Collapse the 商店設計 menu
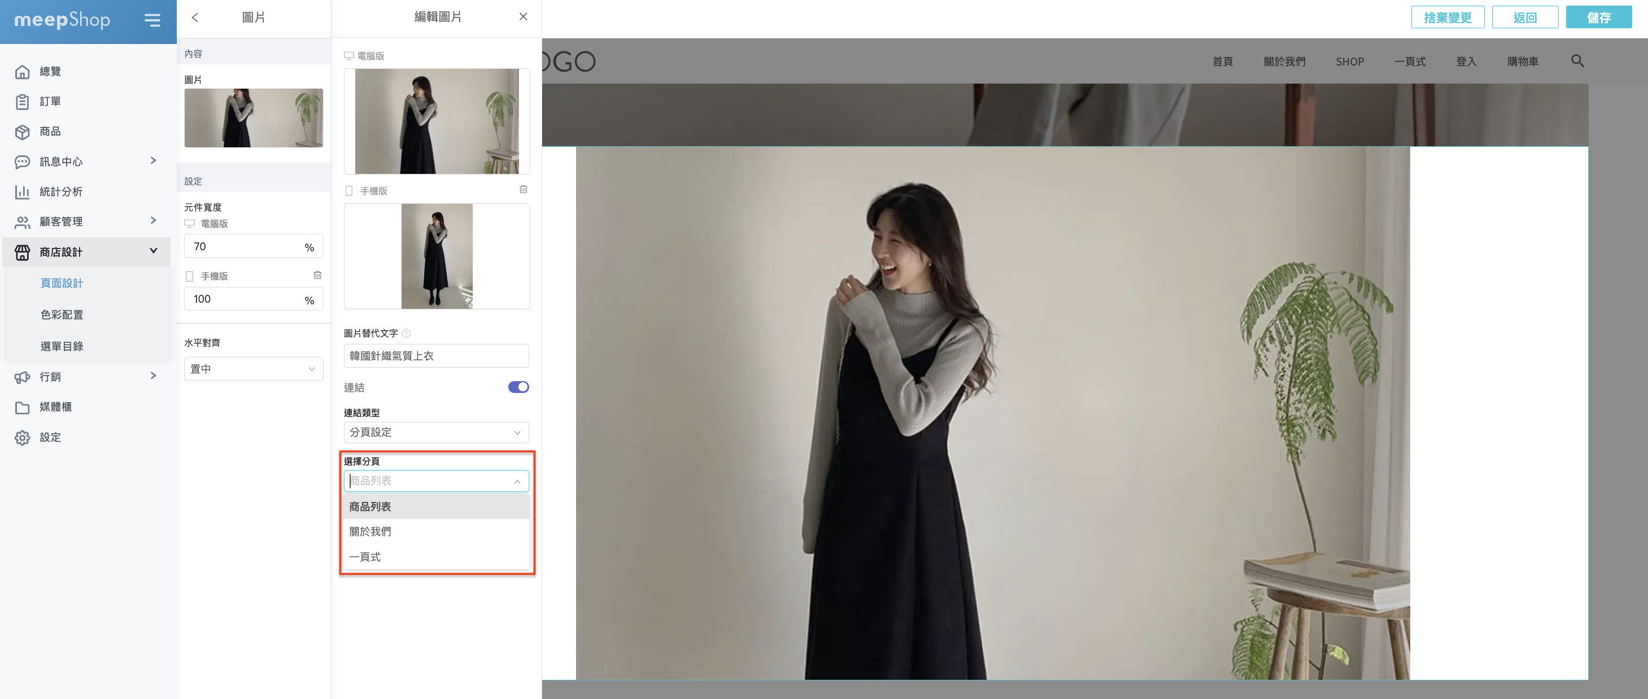This screenshot has width=1648, height=699. (153, 251)
